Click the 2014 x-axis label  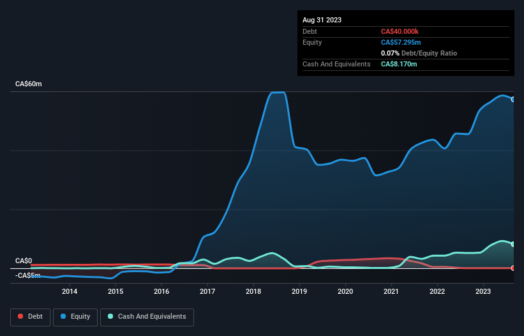(x=70, y=291)
